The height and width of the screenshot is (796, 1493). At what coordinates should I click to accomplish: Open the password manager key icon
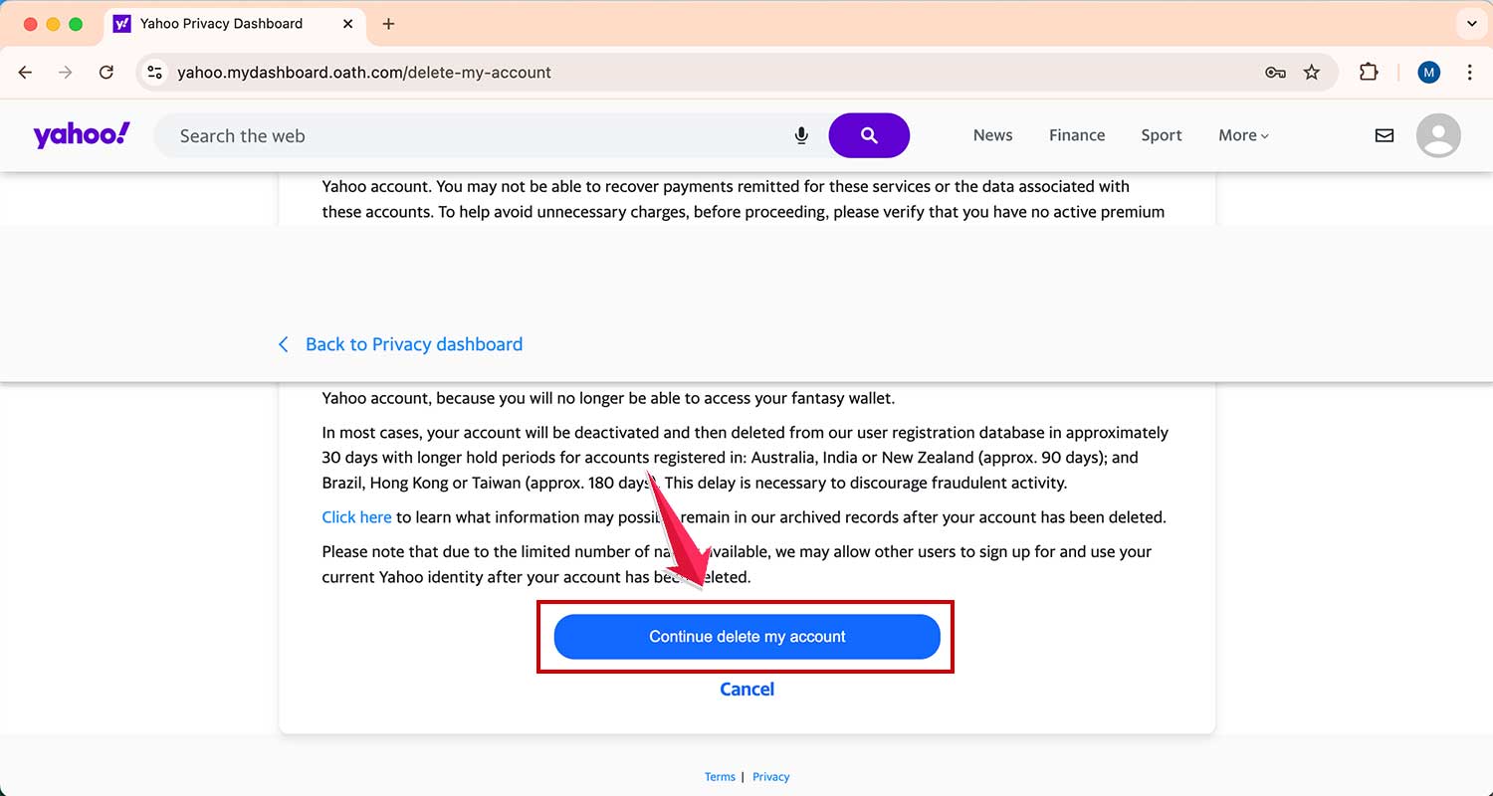click(1275, 72)
